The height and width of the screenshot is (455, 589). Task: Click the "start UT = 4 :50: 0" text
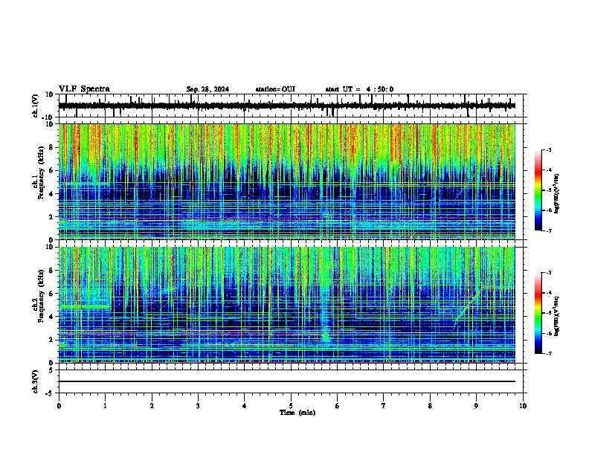point(359,89)
